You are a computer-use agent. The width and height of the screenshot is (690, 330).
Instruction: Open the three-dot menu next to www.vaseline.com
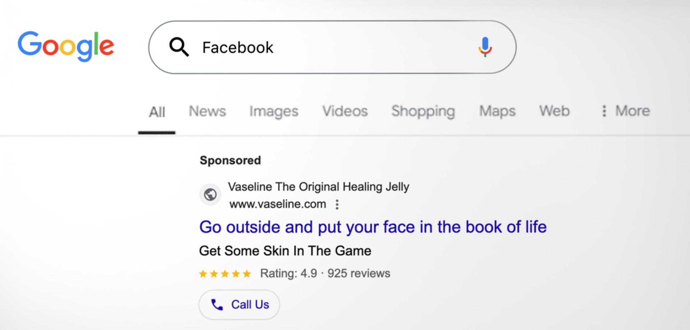pos(337,204)
